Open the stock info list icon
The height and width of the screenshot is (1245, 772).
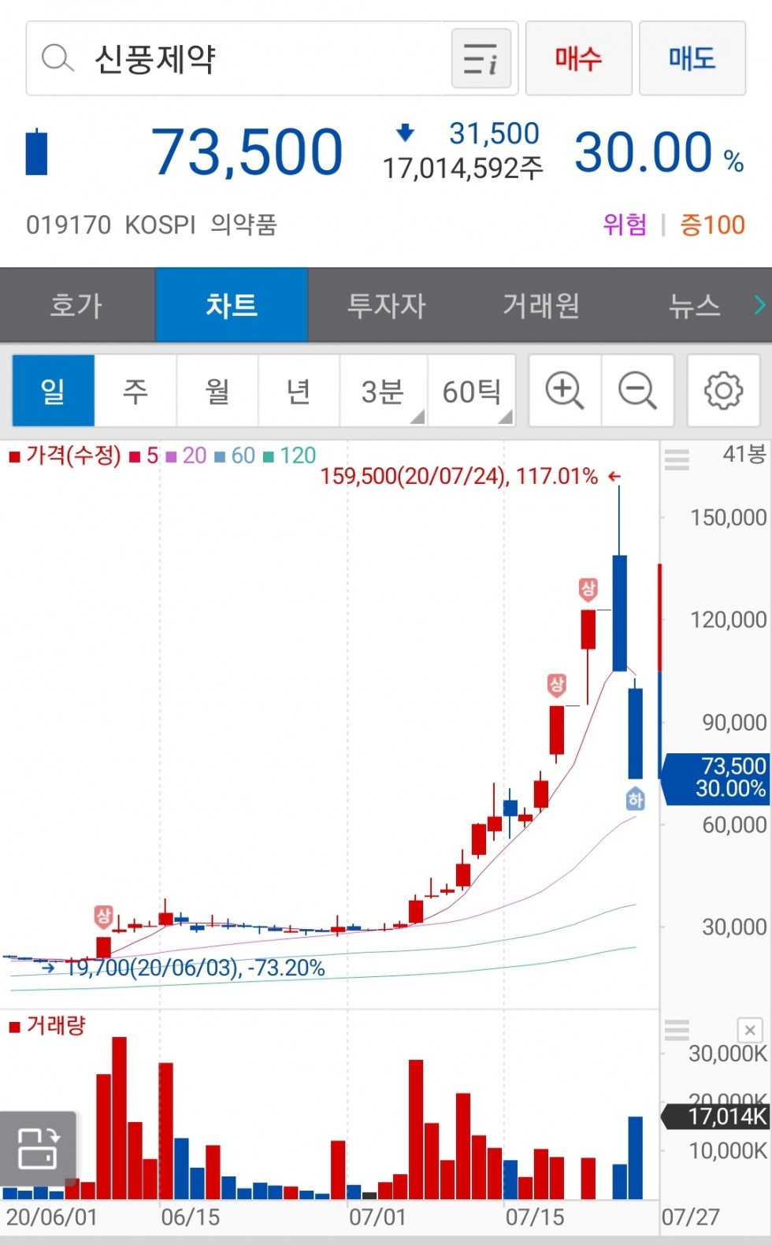(x=481, y=59)
